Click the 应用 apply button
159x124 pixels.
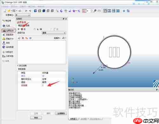point(36,113)
